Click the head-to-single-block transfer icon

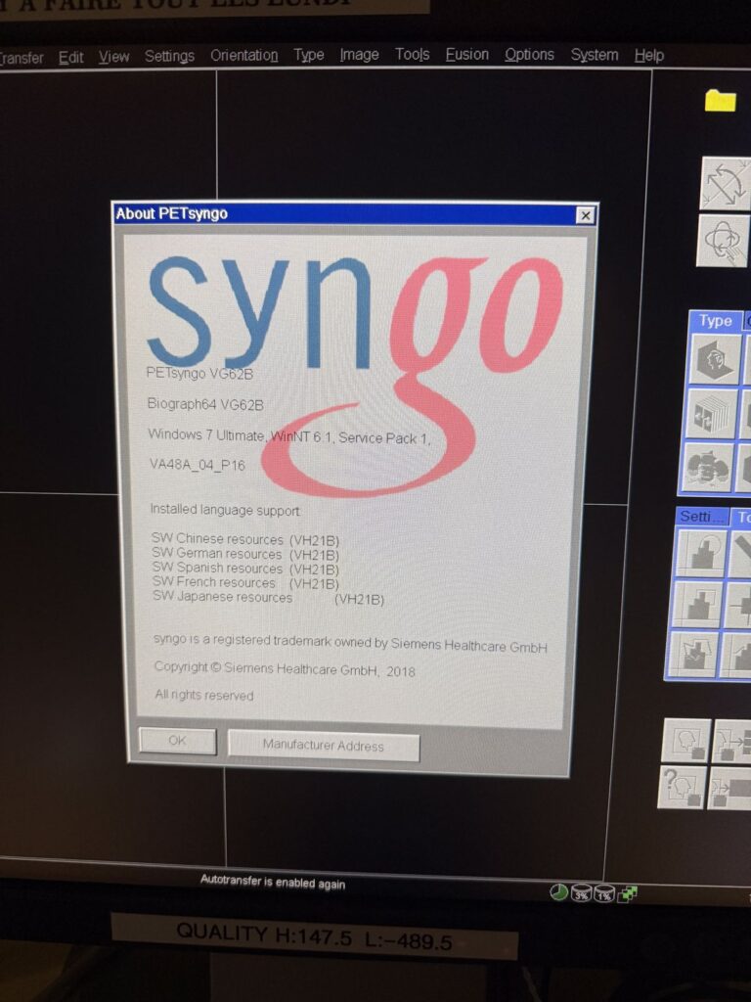(729, 789)
